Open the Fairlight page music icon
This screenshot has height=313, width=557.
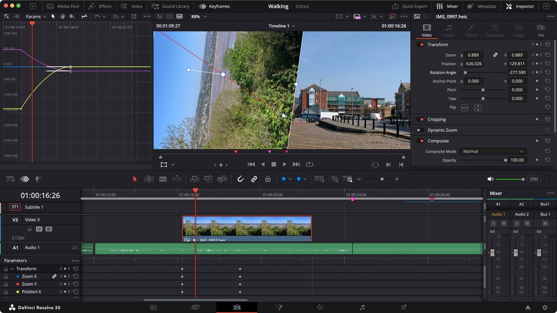pos(362,307)
